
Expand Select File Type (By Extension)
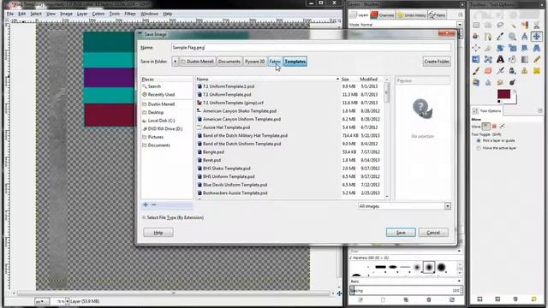[x=173, y=217]
